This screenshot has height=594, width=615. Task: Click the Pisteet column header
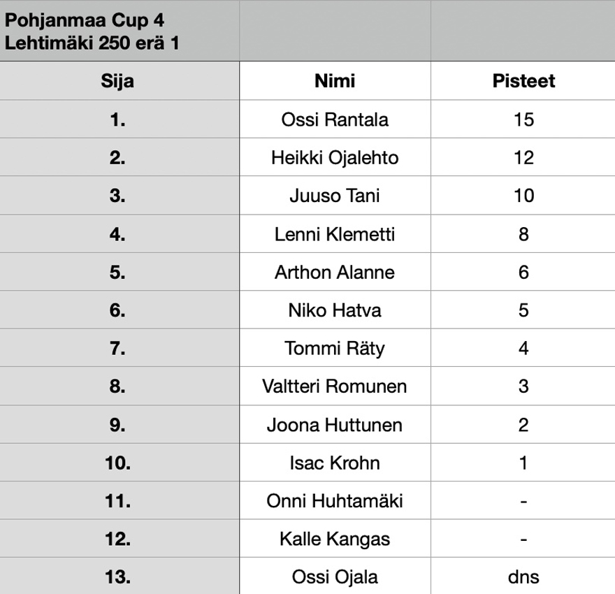pos(523,81)
